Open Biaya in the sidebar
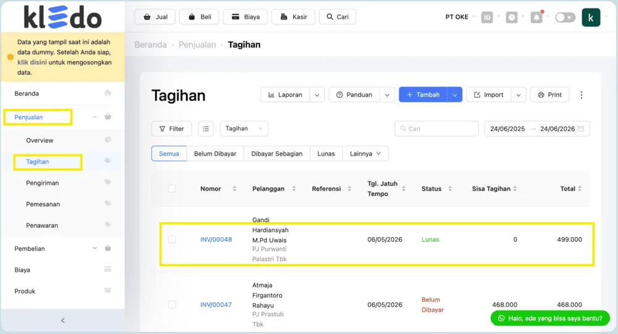Screen dimensions: 618x334 [x=22, y=270]
